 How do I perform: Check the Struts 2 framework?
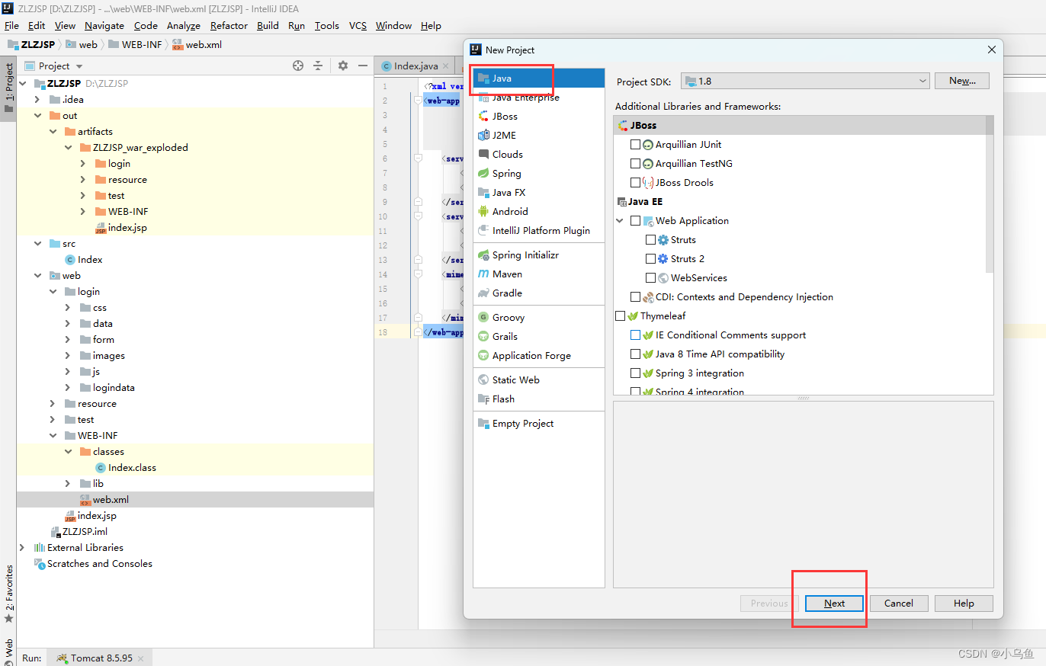click(650, 259)
